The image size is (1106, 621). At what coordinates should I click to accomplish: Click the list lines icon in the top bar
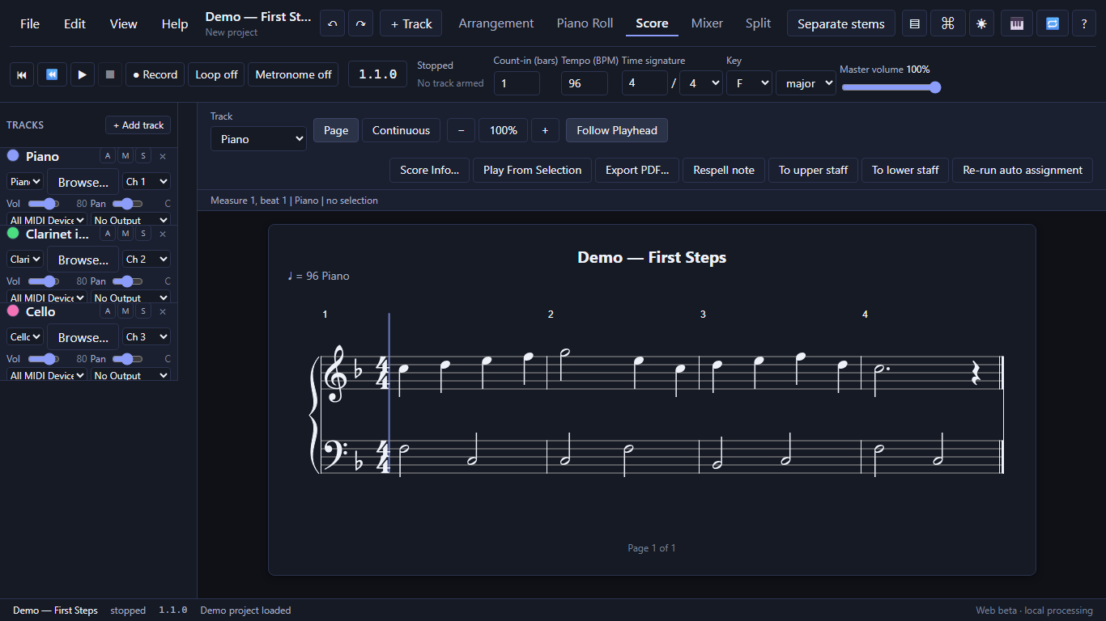point(915,23)
